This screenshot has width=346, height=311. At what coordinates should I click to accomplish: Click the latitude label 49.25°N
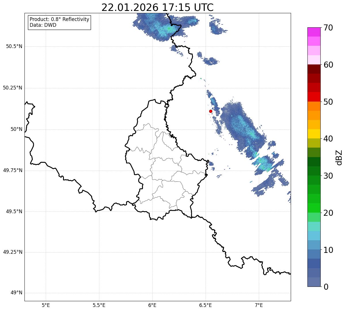[13, 252]
